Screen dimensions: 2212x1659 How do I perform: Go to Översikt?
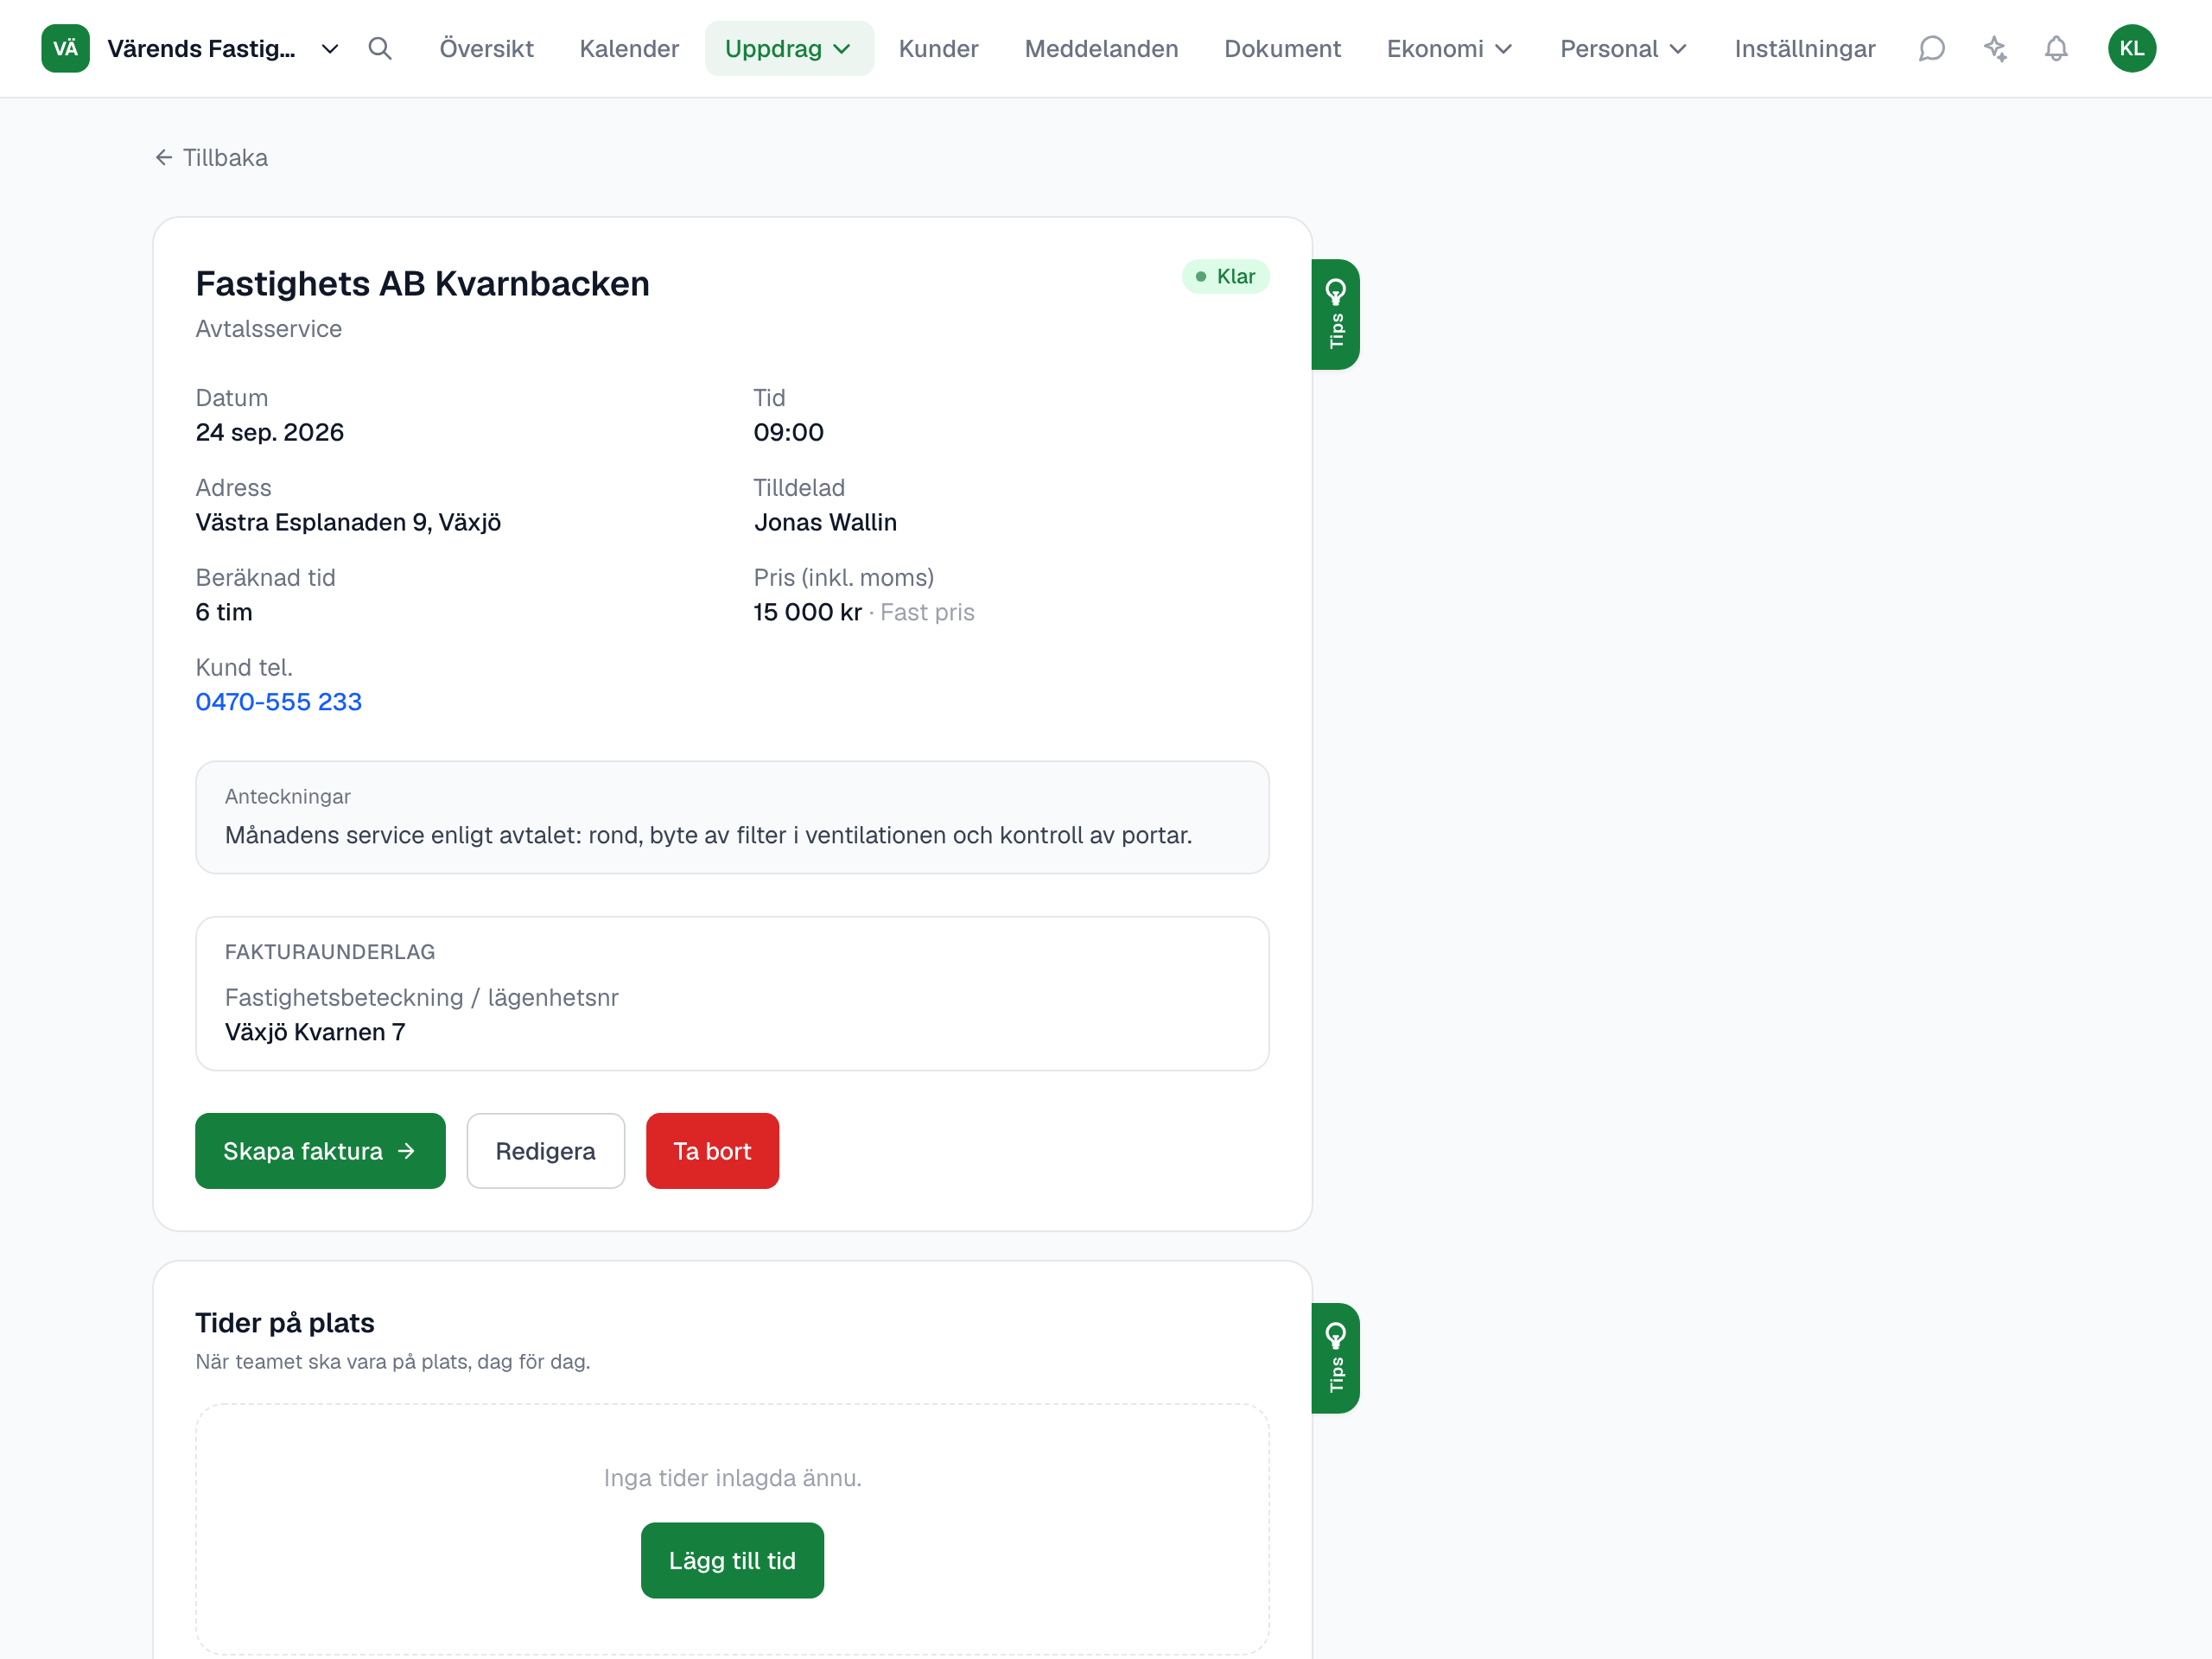coord(487,48)
